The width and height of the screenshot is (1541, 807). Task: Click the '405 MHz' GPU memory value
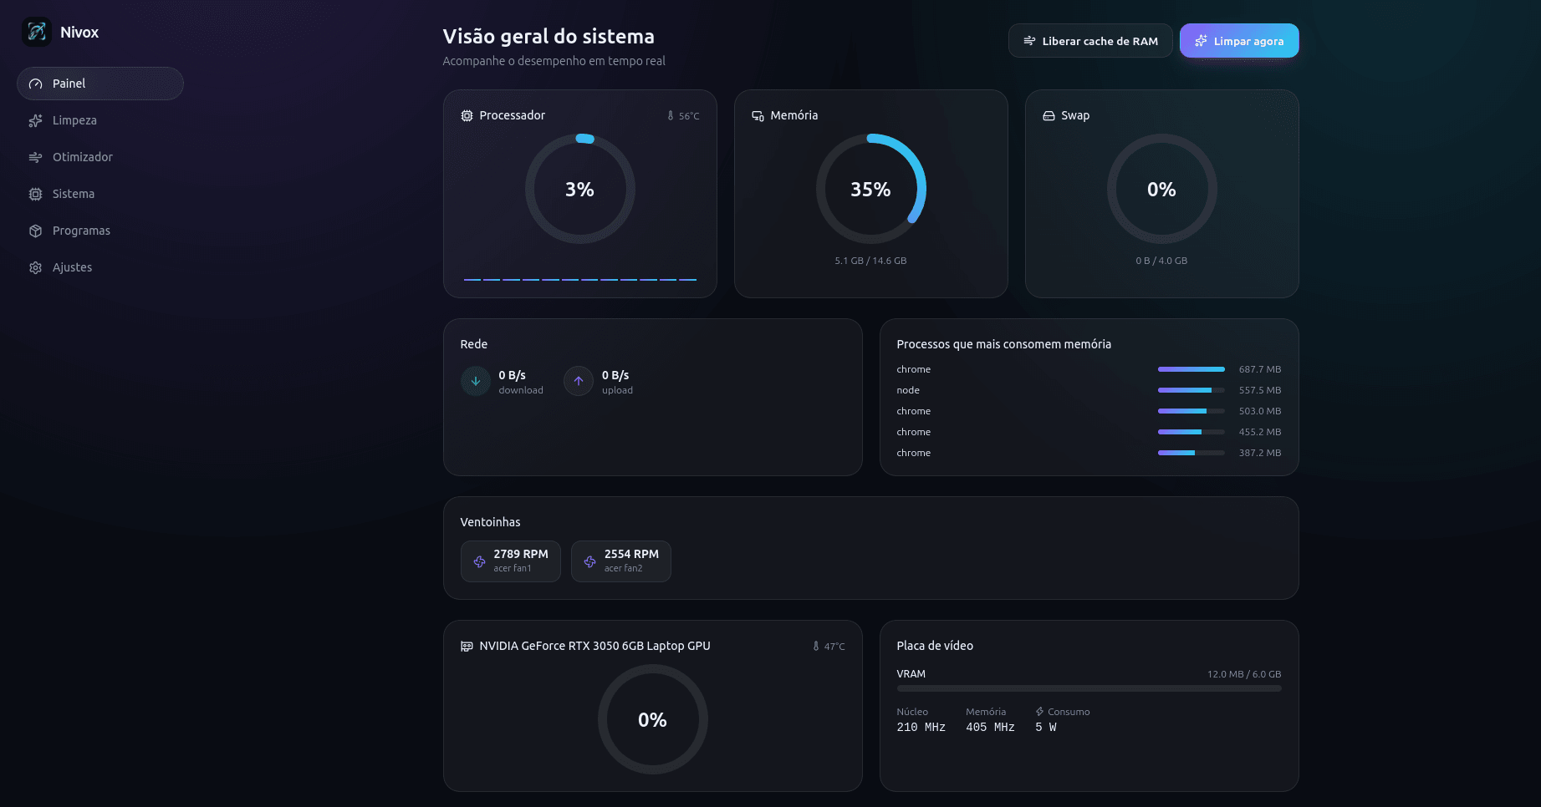(990, 728)
